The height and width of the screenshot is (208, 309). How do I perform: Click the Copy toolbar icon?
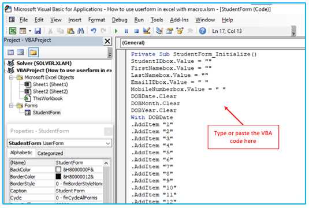pyautogui.click(x=60, y=31)
